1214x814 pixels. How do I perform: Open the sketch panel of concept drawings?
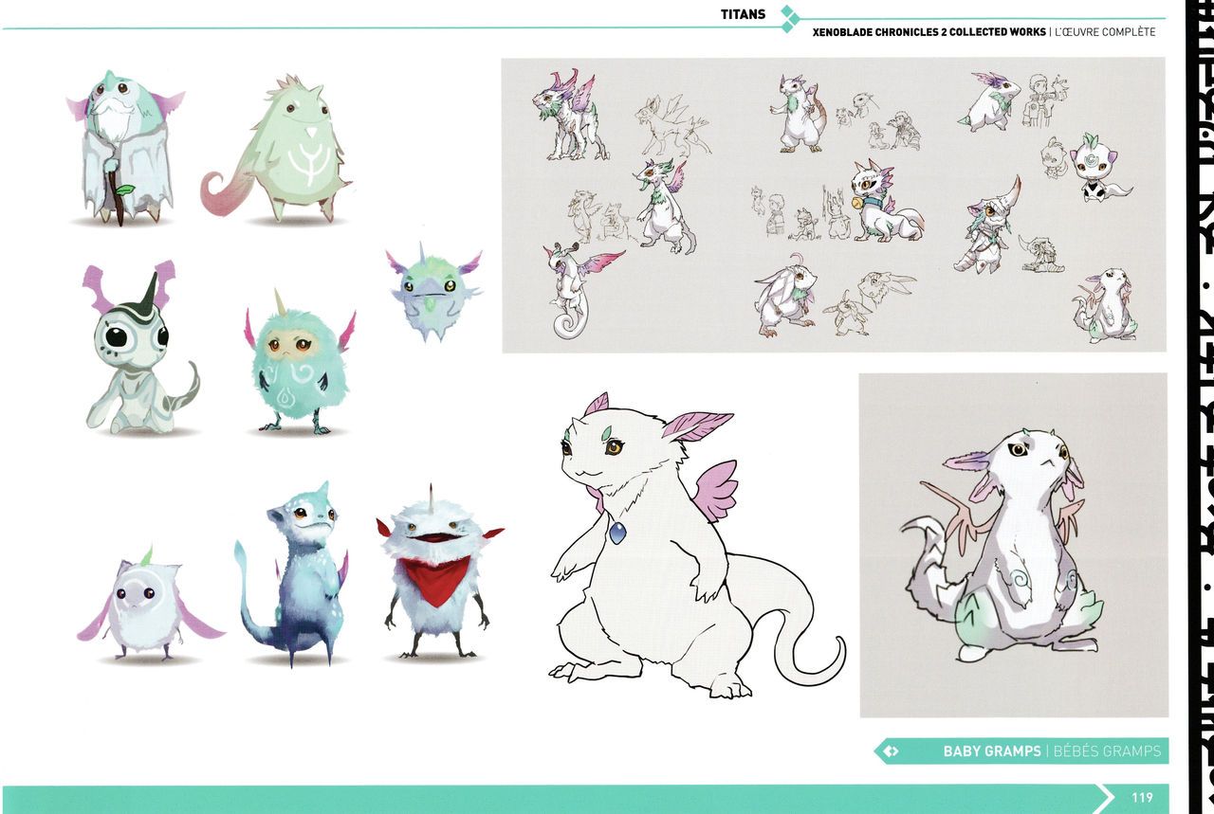(833, 205)
